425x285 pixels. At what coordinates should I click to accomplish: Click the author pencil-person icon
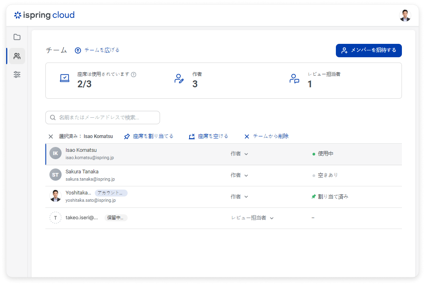pyautogui.click(x=179, y=78)
